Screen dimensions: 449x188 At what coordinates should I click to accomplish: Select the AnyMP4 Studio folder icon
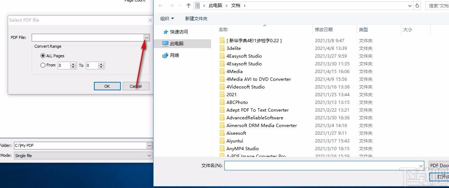(x=222, y=148)
